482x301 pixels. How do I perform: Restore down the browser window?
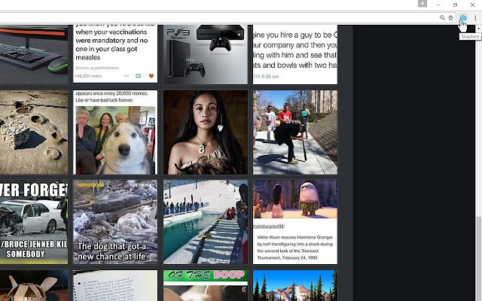coord(455,5)
